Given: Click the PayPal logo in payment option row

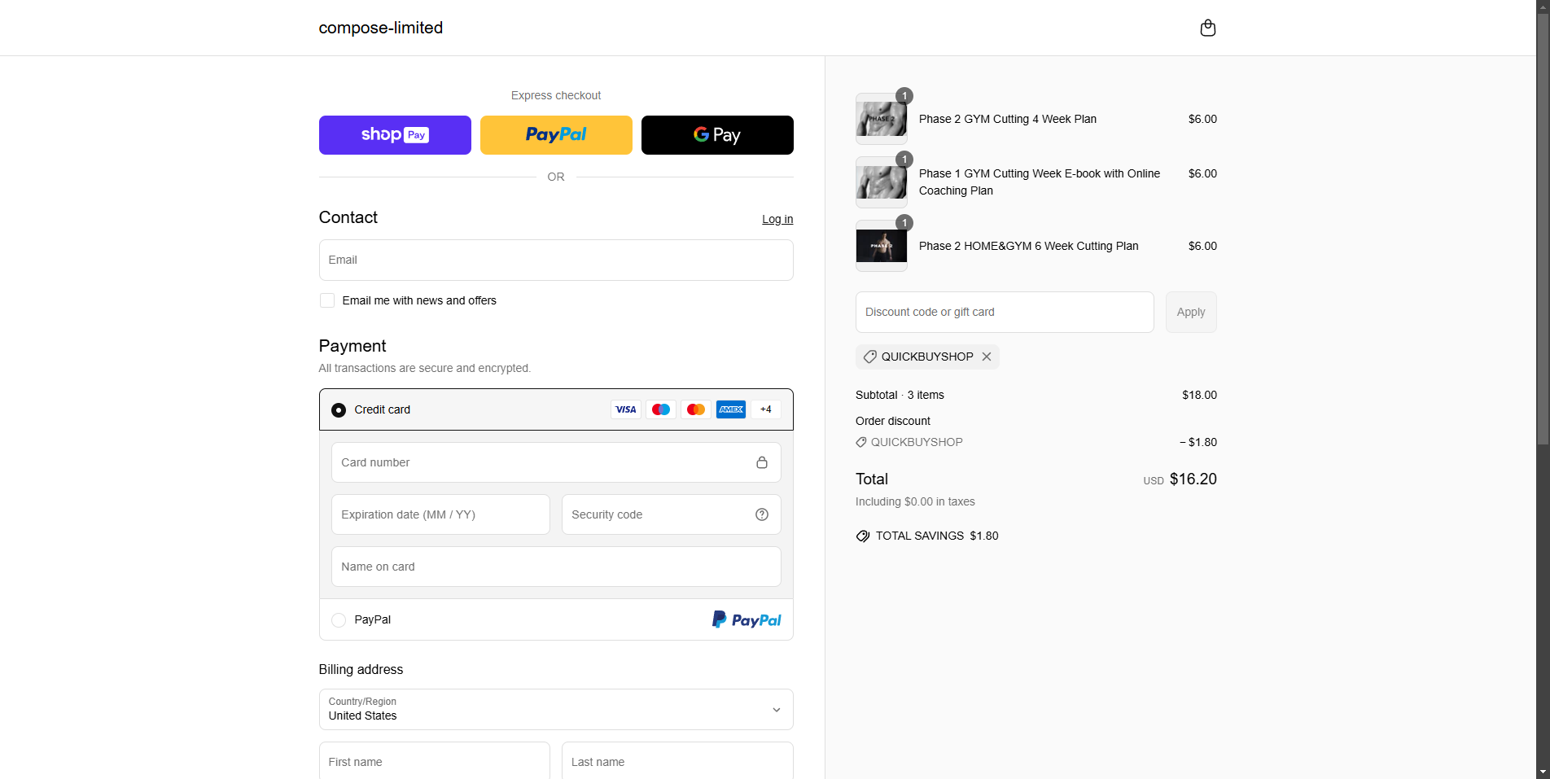Looking at the screenshot, I should [747, 619].
